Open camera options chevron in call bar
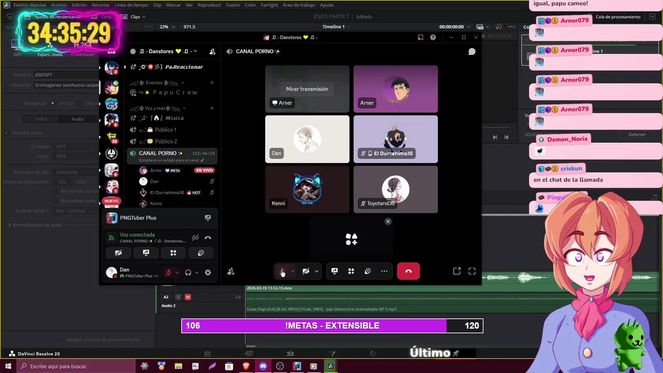This screenshot has width=663, height=373. (x=316, y=271)
